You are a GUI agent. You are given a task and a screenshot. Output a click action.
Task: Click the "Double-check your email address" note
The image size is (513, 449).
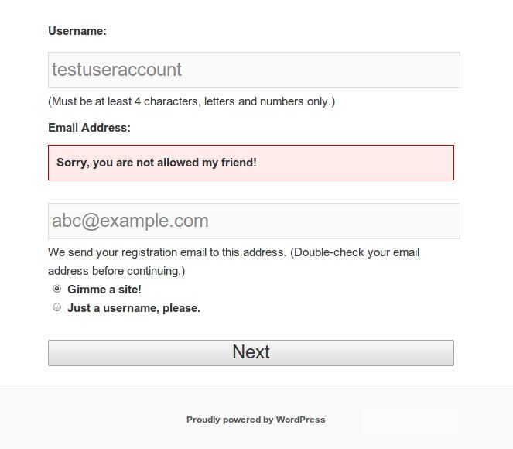[x=357, y=252]
